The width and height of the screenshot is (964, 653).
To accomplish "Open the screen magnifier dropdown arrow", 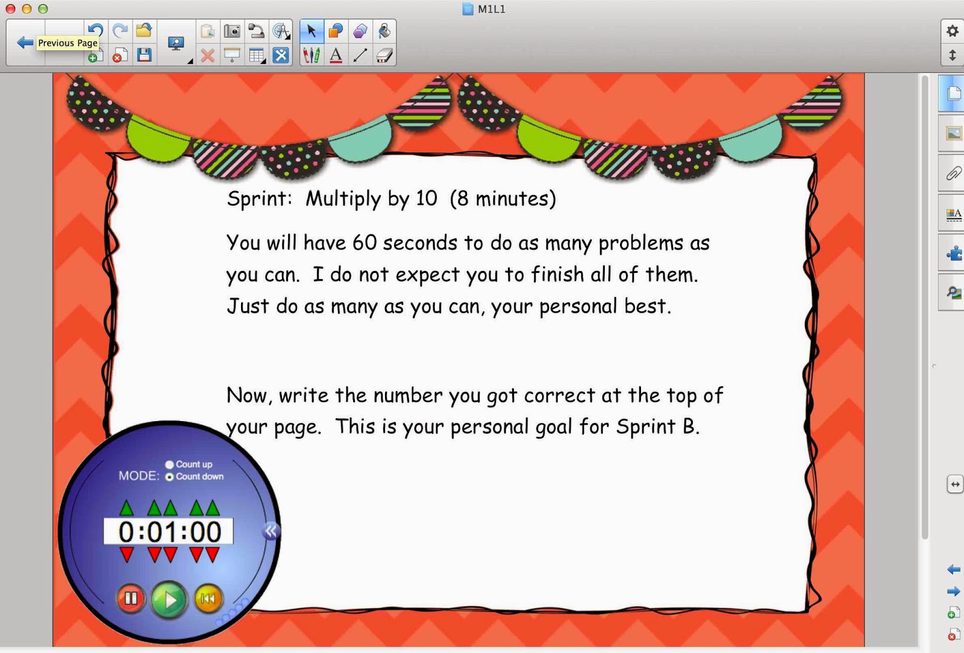I will (190, 60).
